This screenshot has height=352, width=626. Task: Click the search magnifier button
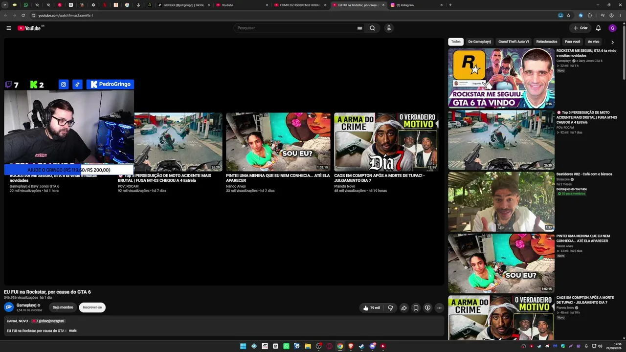point(372,28)
